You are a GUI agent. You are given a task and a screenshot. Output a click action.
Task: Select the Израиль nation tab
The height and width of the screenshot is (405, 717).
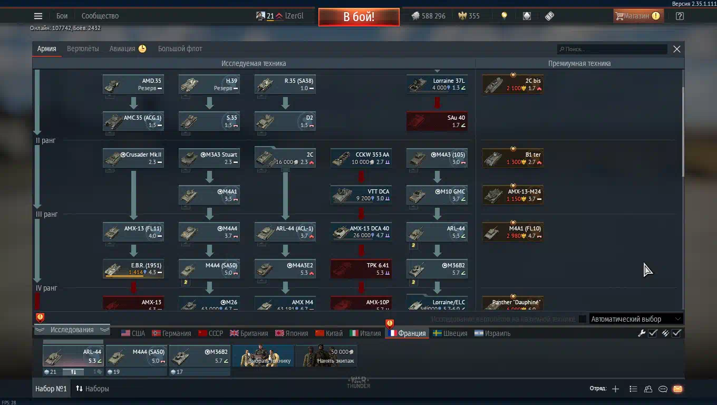(x=492, y=333)
